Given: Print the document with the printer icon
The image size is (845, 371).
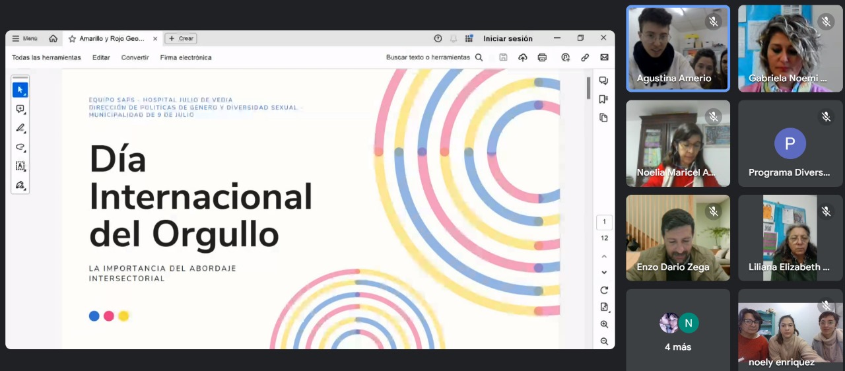Looking at the screenshot, I should click(542, 57).
